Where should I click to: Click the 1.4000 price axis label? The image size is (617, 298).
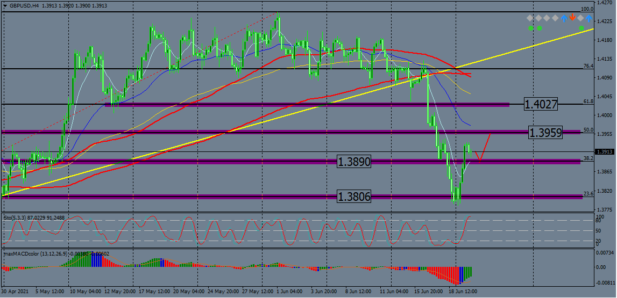[x=604, y=115]
